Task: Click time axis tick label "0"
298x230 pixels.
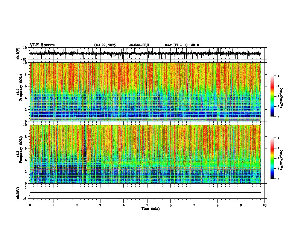Action: point(30,205)
